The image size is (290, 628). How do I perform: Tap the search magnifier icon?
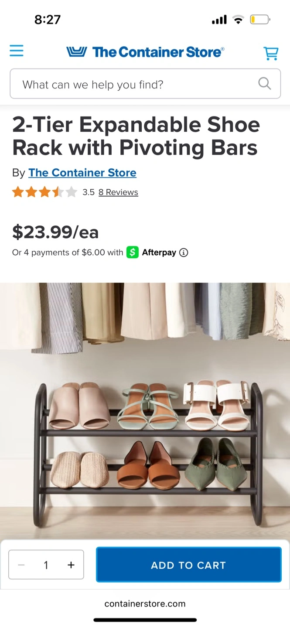265,83
